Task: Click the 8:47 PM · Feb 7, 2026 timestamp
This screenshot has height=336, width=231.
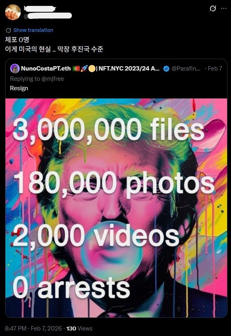Action: pos(34,328)
